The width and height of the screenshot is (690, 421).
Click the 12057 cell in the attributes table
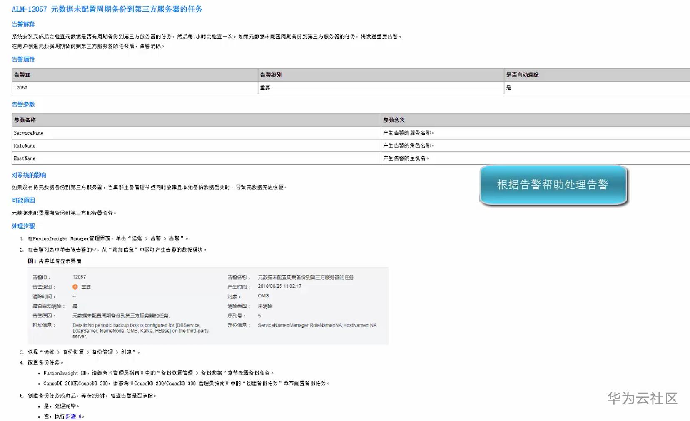pyautogui.click(x=135, y=88)
